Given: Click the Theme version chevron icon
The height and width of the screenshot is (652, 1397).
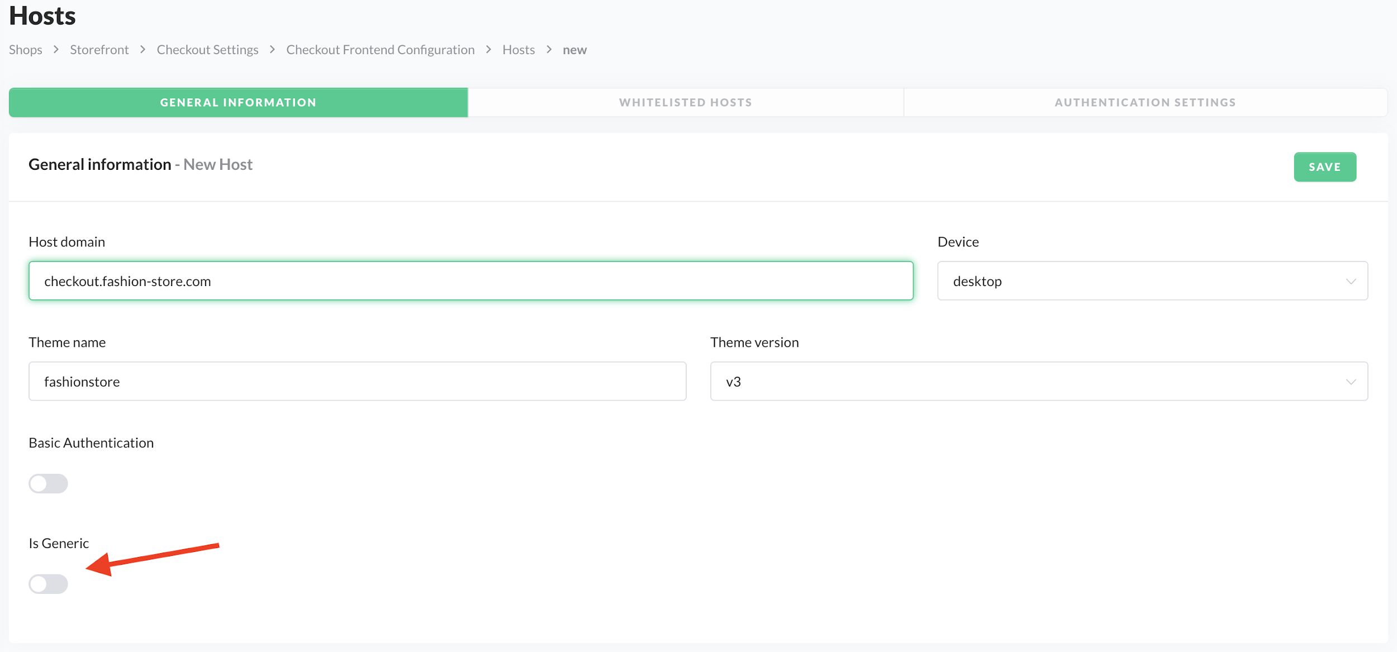Looking at the screenshot, I should coord(1351,382).
